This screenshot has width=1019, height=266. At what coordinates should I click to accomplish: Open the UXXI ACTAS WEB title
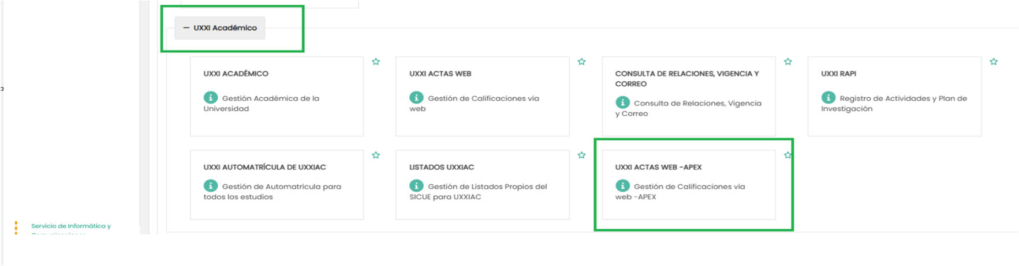point(440,74)
